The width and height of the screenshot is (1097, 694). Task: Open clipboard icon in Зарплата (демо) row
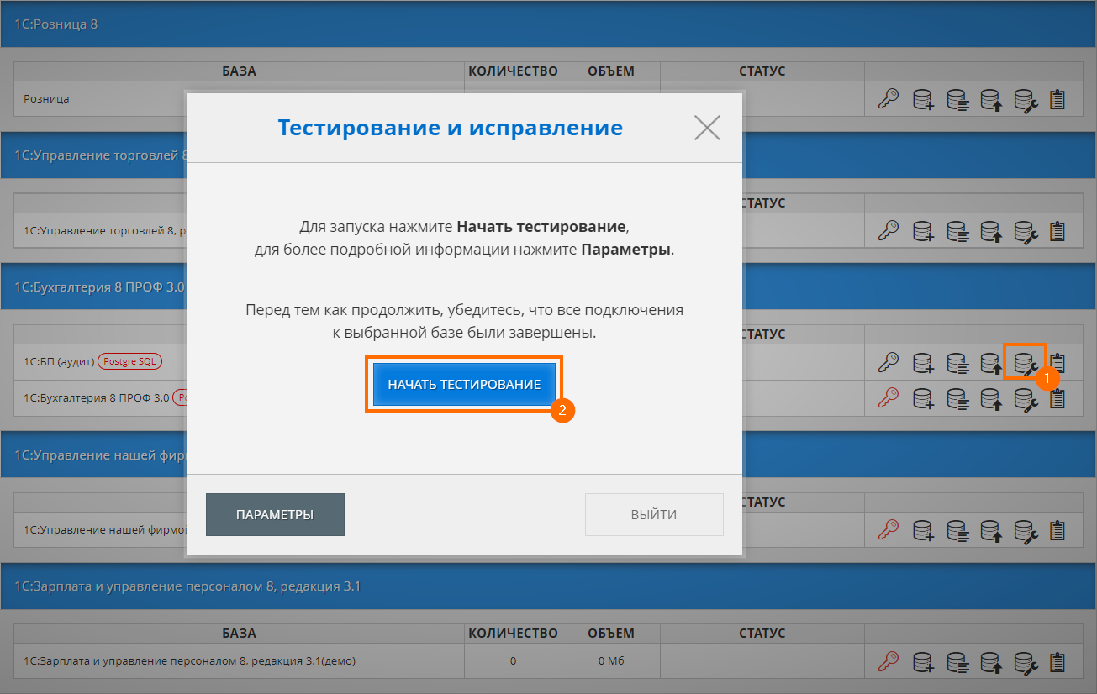[1057, 661]
